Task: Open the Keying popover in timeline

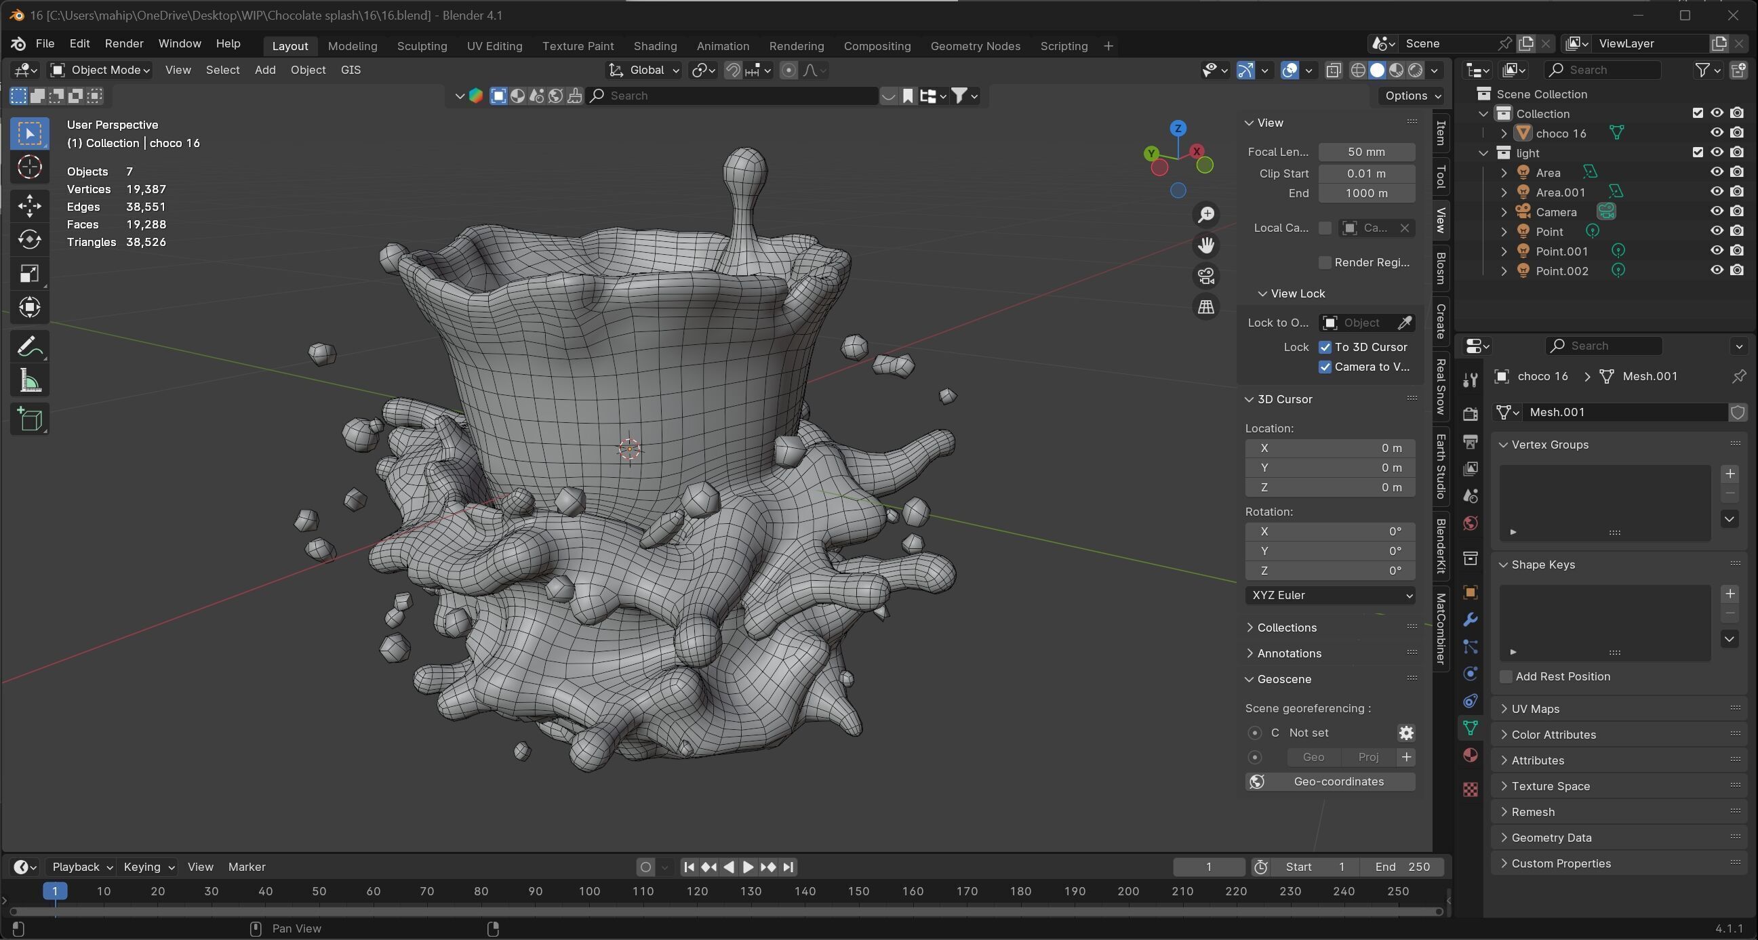Action: [x=148, y=867]
